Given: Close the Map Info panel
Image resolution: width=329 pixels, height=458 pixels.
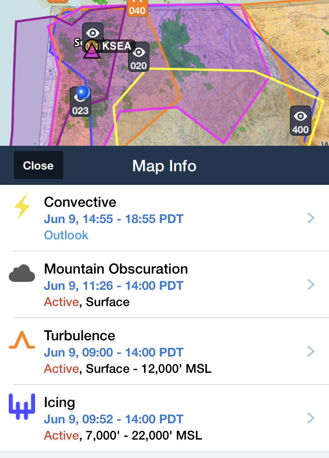Looking at the screenshot, I should pyautogui.click(x=39, y=165).
